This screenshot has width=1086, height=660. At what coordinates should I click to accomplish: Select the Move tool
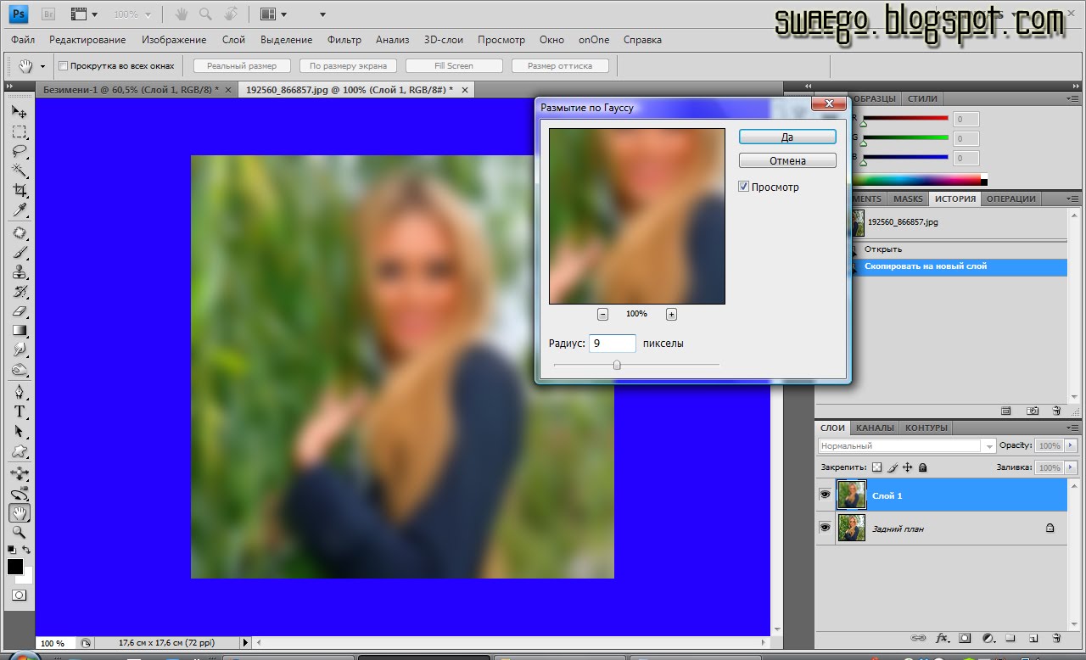tap(19, 111)
